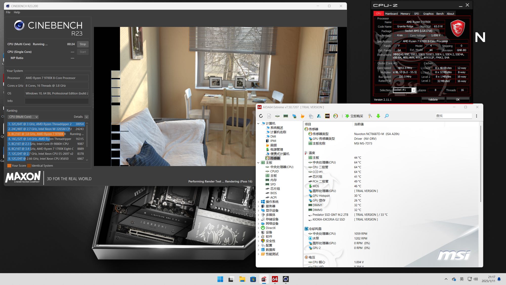The height and width of the screenshot is (285, 506).
Task: Click the orange Your Score legend swatch
Action: (x=9, y=166)
